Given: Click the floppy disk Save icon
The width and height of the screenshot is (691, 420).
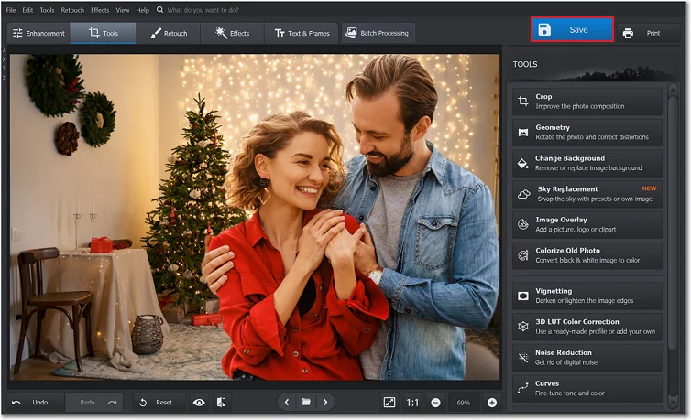Looking at the screenshot, I should [x=544, y=29].
